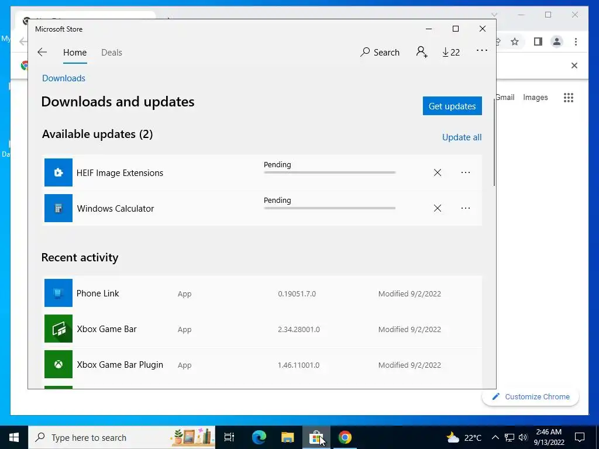The image size is (599, 449).
Task: Open the Windows Start menu
Action: click(x=14, y=437)
